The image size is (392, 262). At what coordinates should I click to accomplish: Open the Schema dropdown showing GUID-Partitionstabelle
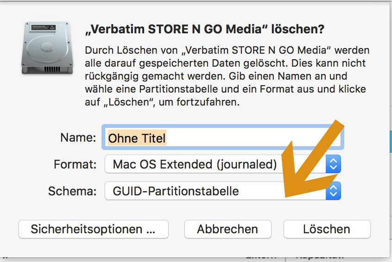pyautogui.click(x=223, y=191)
